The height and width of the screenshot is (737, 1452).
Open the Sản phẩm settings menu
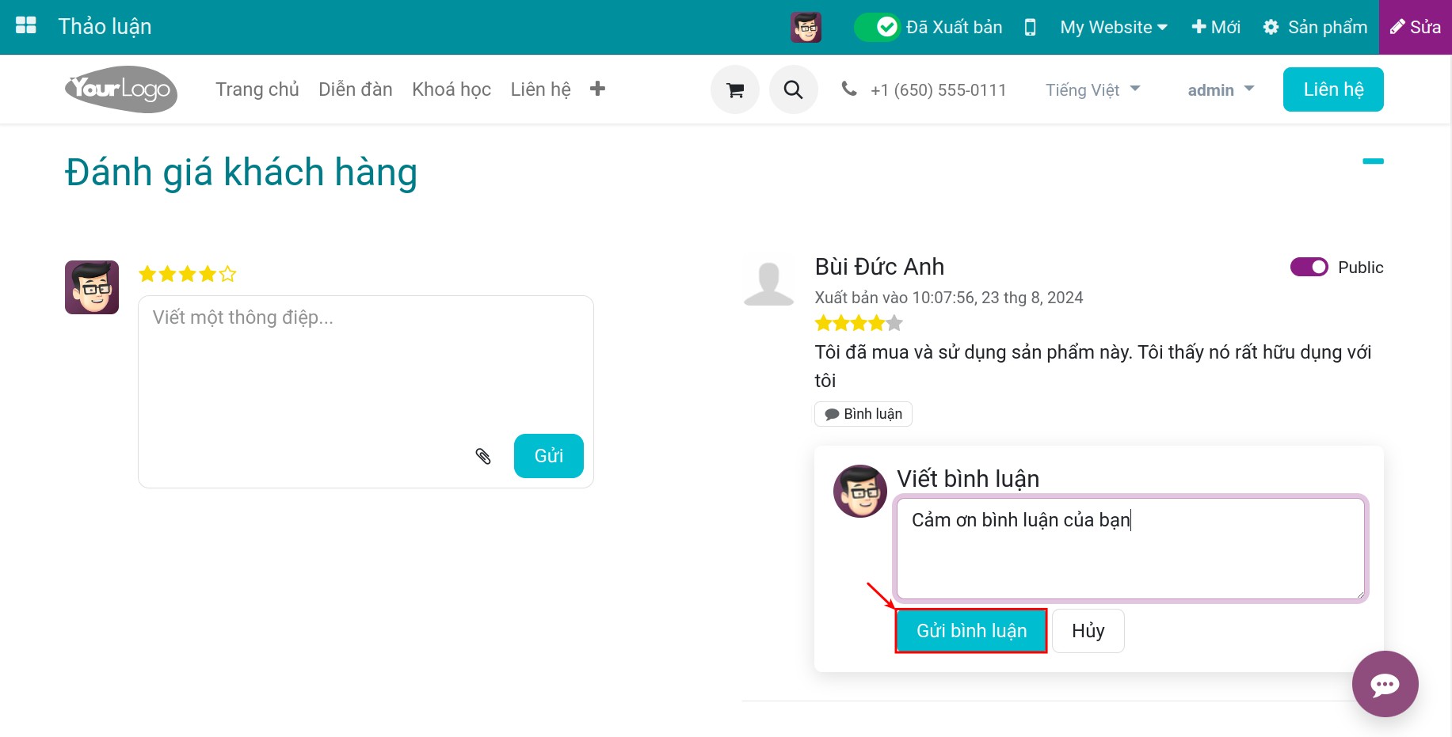point(1315,27)
